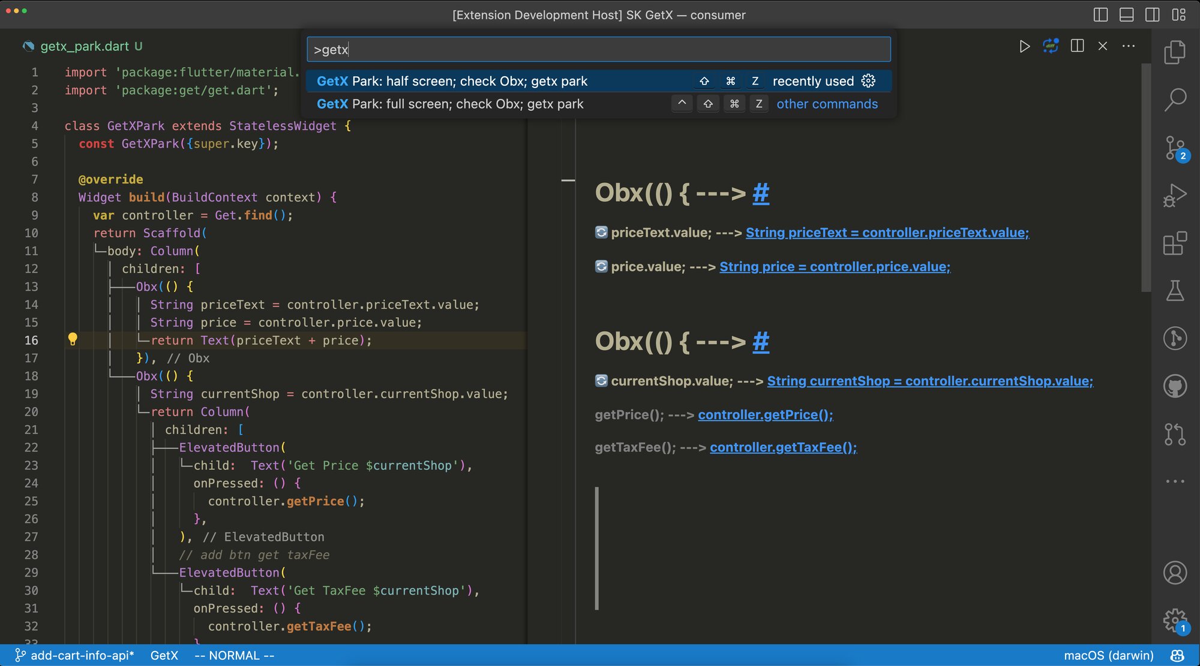
Task: Open the GitHub view in the activity bar
Action: (1175, 386)
